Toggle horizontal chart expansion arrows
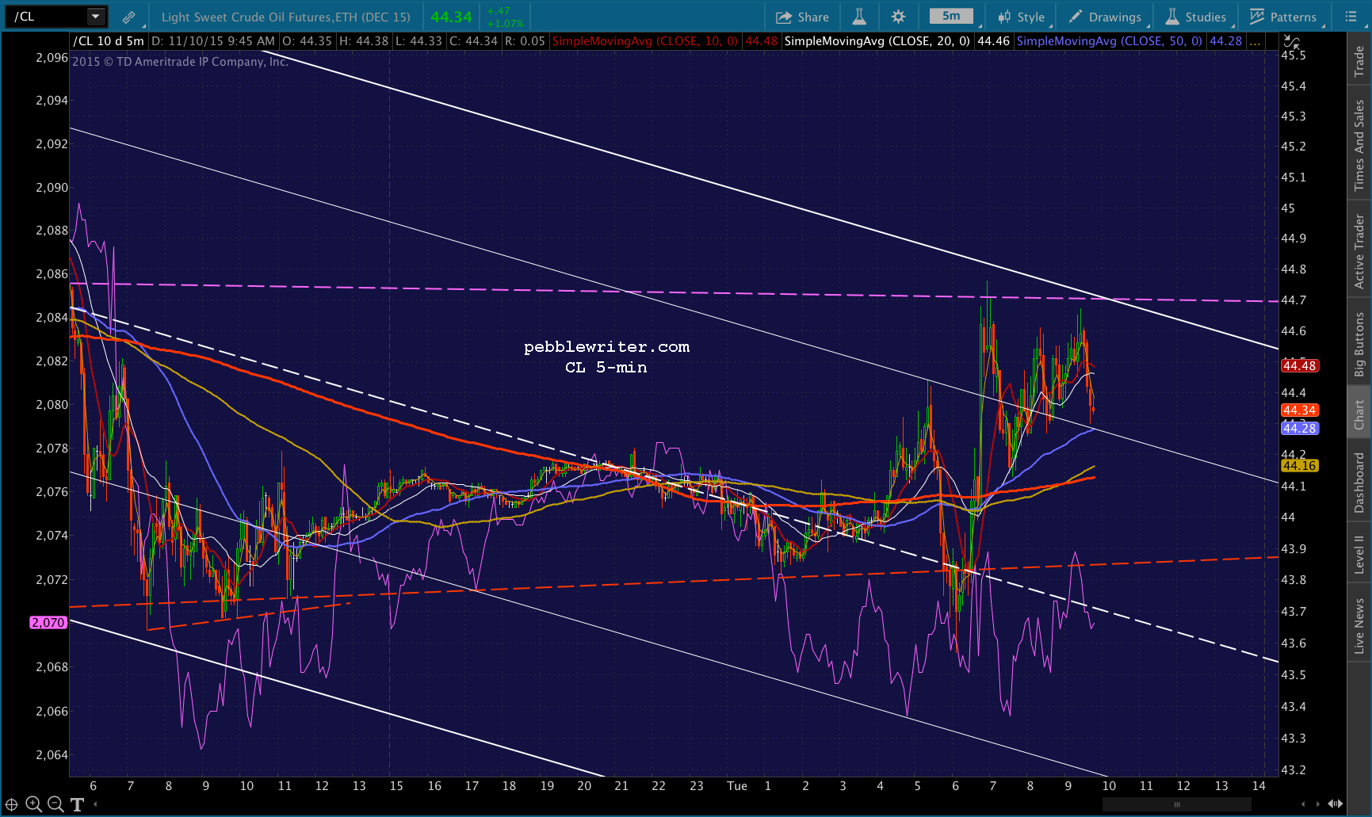This screenshot has height=817, width=1372. coord(1335,804)
